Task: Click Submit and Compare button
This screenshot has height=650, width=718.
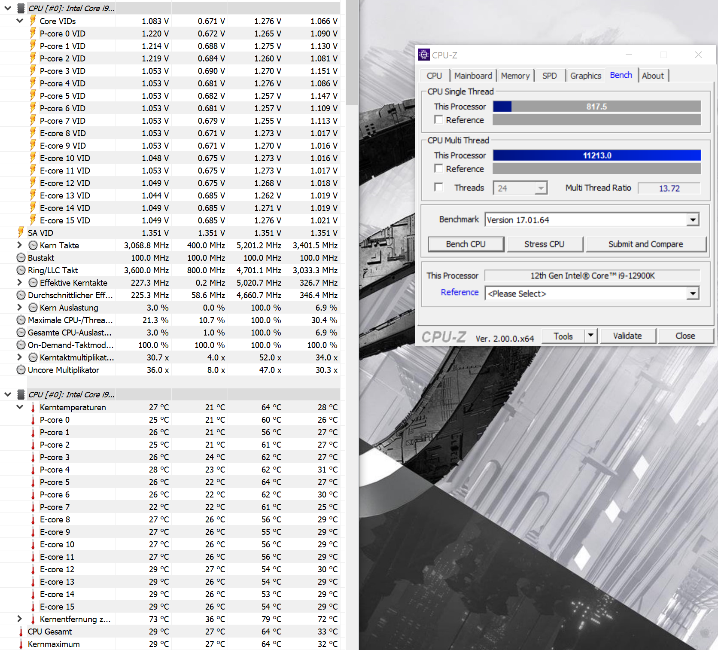Action: [646, 244]
